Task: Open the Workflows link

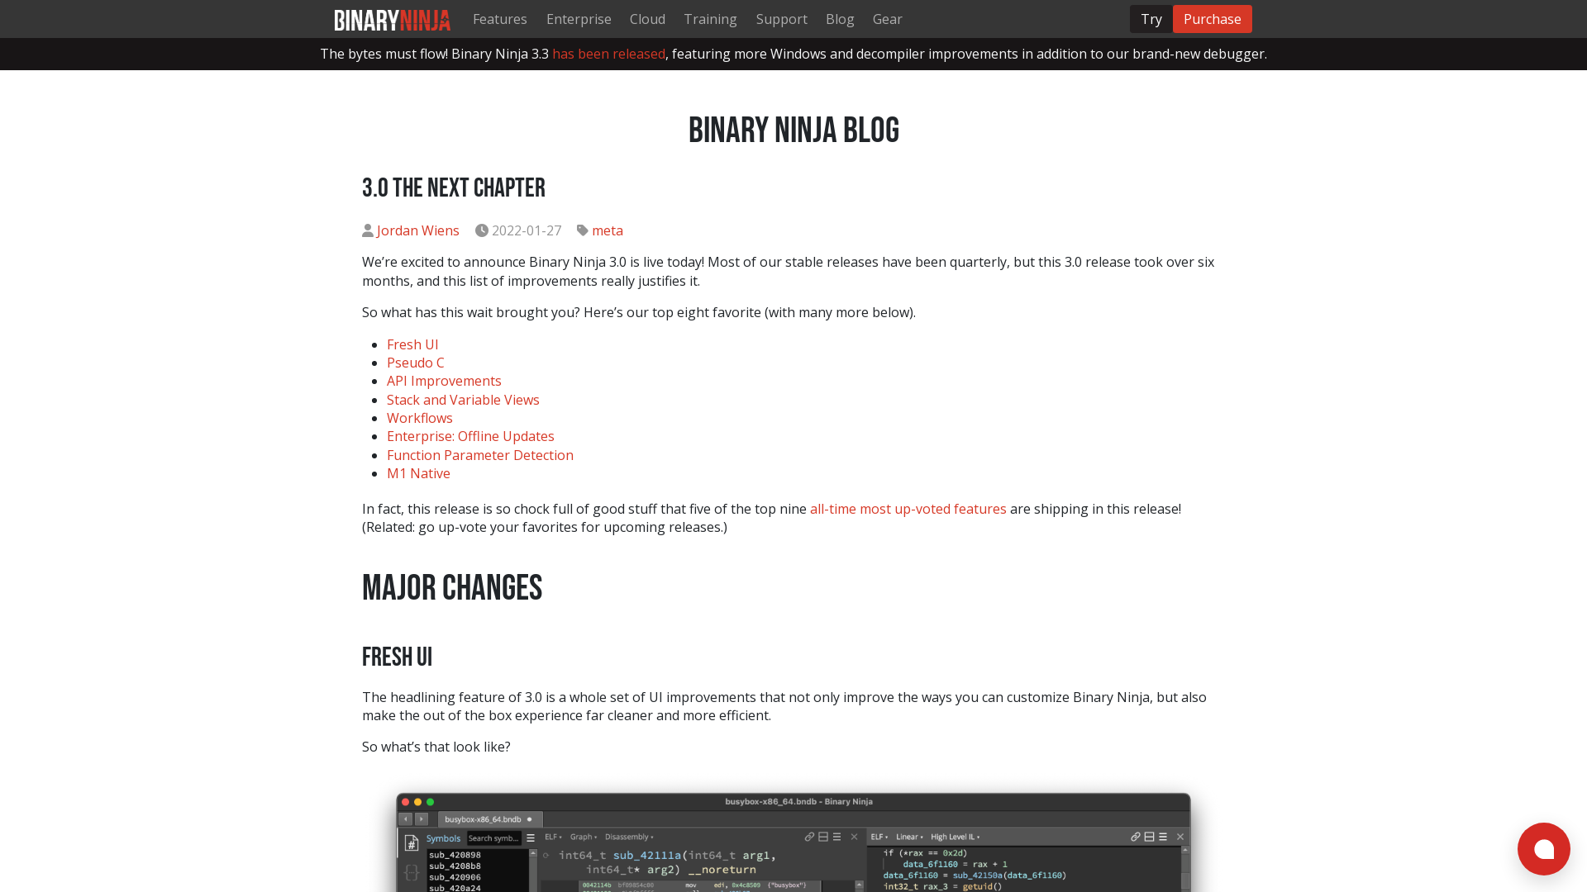Action: coord(420,418)
